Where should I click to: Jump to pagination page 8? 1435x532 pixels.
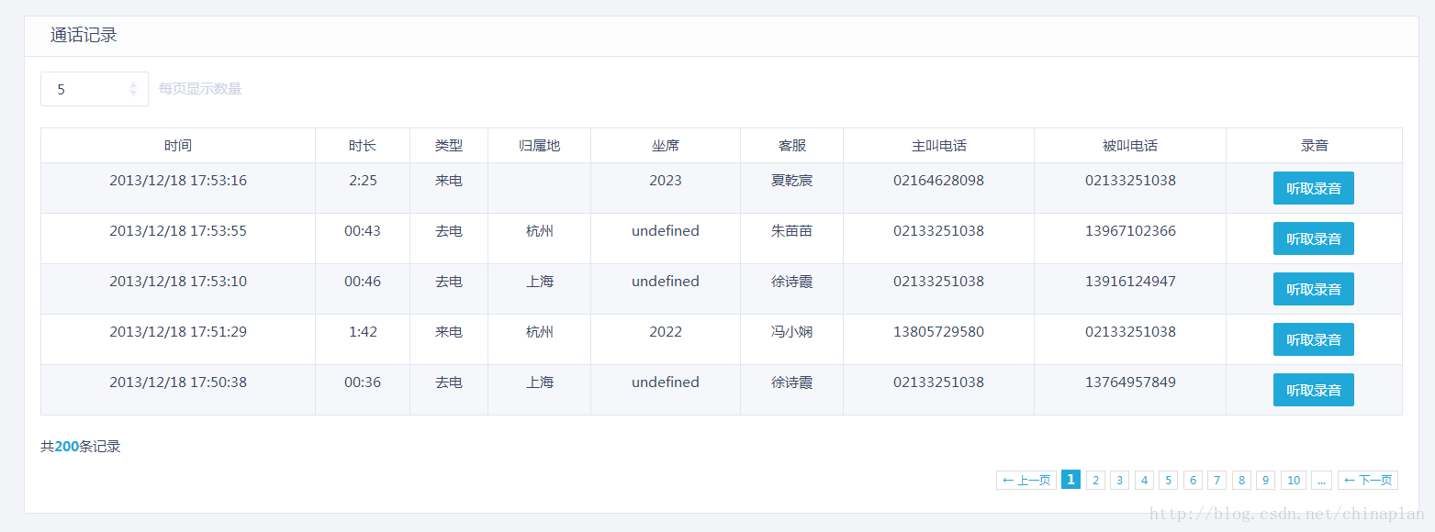click(x=1241, y=480)
